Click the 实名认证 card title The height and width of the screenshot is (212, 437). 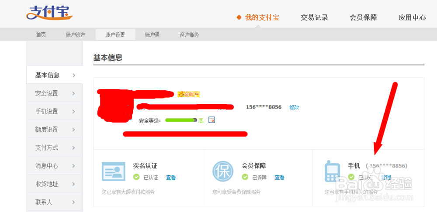[x=145, y=166]
